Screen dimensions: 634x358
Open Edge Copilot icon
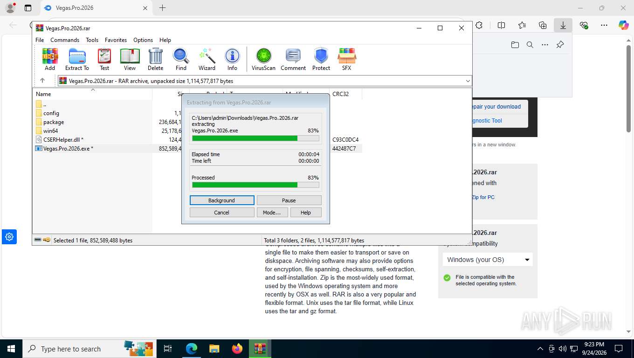pos(623,25)
